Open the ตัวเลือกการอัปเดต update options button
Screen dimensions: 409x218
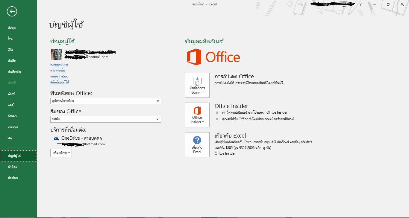(197, 85)
